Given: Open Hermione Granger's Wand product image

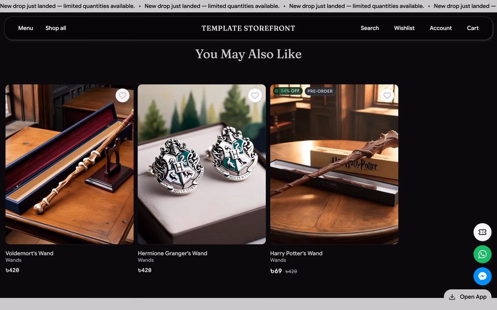Looking at the screenshot, I should coord(202,164).
